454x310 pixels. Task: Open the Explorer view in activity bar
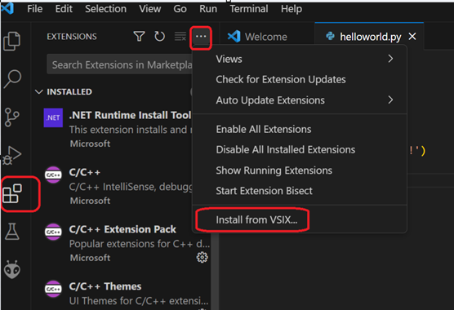(12, 41)
